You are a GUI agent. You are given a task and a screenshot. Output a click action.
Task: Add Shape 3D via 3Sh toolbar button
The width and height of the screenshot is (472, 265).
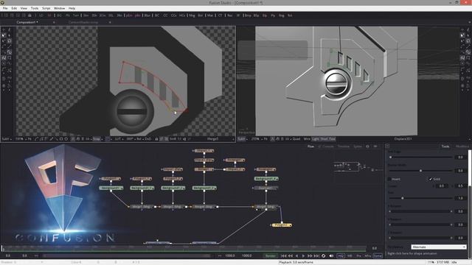pyautogui.click(x=94, y=15)
